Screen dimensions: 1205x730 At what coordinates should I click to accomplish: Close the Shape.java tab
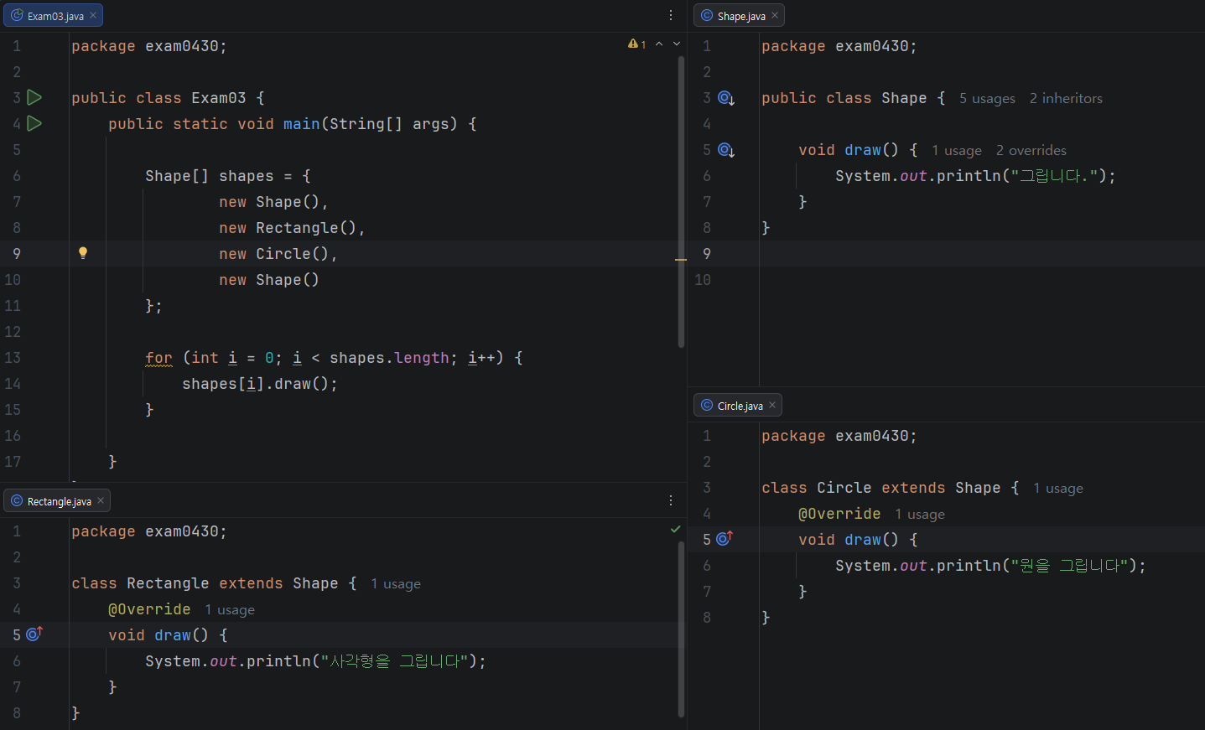[x=775, y=15]
